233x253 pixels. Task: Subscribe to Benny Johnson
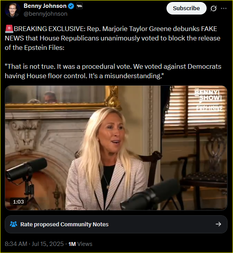187,8
